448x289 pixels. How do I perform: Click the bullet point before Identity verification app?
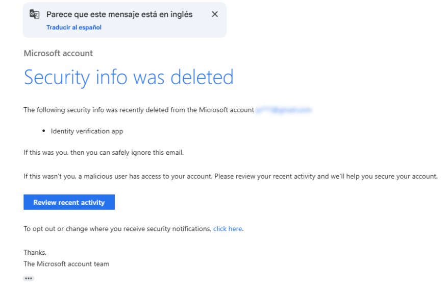click(43, 131)
